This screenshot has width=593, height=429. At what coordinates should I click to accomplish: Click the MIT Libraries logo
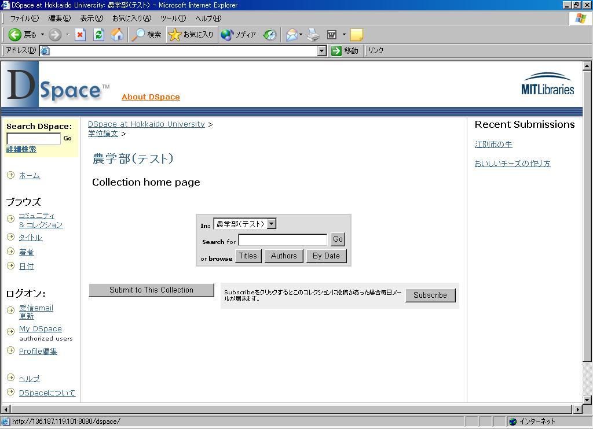[548, 83]
